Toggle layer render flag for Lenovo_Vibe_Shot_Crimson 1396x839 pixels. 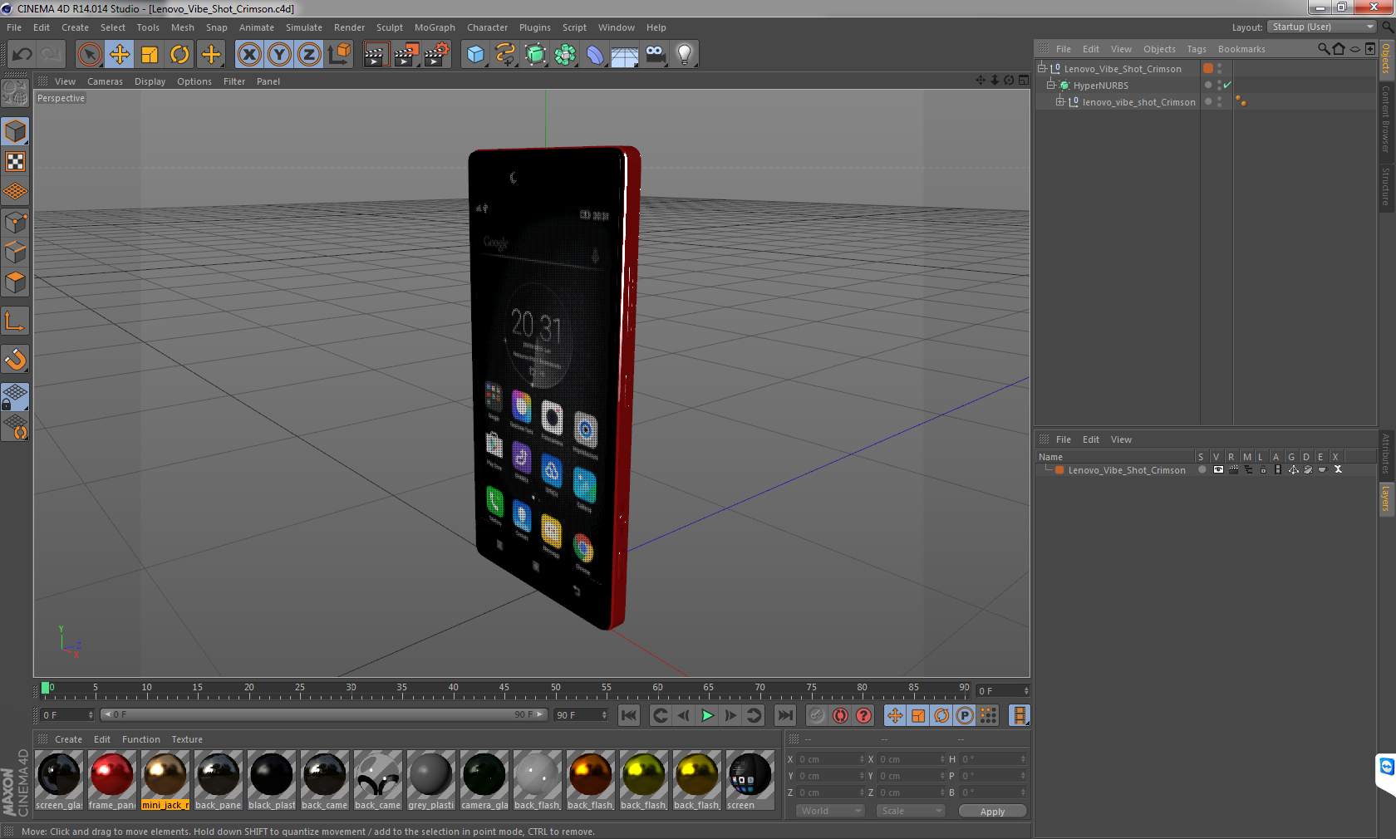tap(1233, 469)
